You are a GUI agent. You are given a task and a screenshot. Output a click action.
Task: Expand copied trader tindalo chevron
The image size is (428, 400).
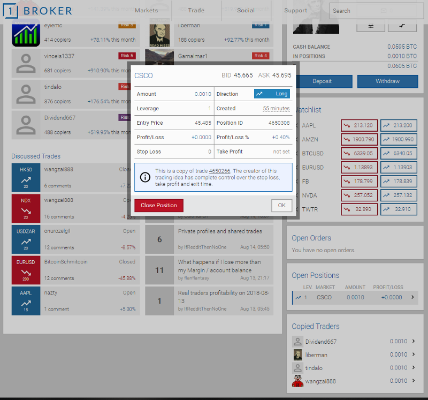click(x=414, y=367)
